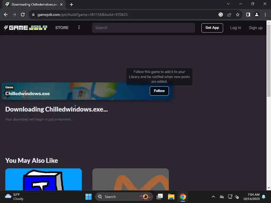Open File Explorer from the taskbar

coord(171,197)
